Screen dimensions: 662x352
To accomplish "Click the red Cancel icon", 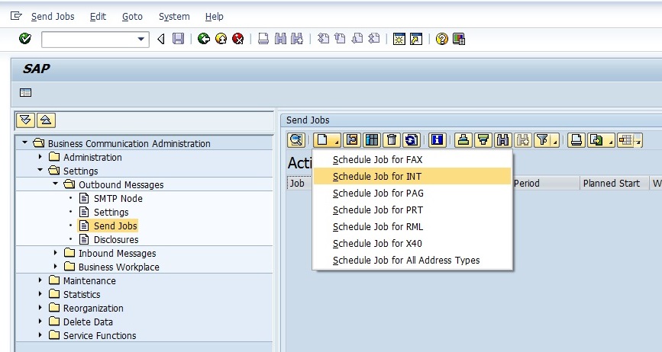I will point(238,39).
